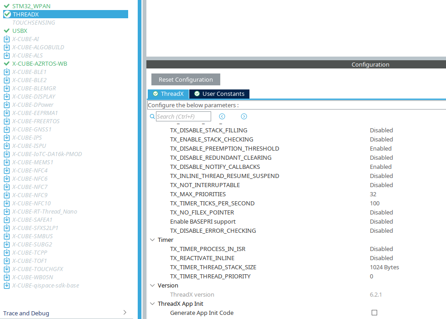446x319 pixels.
Task: Open TX_DISABLE_STACK_FILLING value dropdown
Action: click(x=381, y=131)
